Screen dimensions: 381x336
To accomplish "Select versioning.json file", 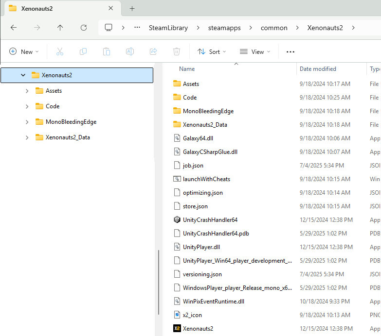I will click(x=202, y=274).
